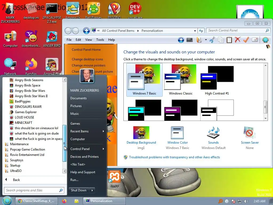Click the orange checkmark Properties toolbar icon
This screenshot has height=205, width=273.
(x=246, y=40)
